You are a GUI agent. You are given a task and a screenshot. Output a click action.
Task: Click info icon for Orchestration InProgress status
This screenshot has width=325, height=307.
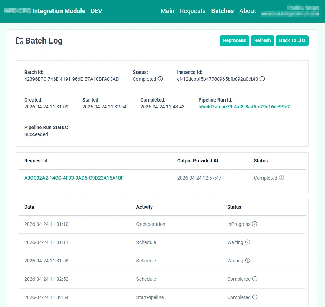[x=255, y=224]
